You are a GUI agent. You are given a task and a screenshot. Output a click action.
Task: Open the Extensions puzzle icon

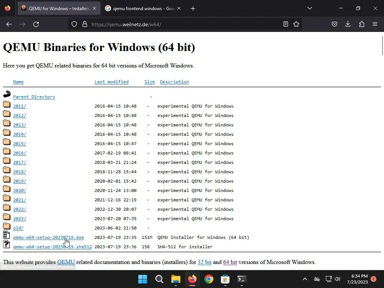tap(361, 24)
